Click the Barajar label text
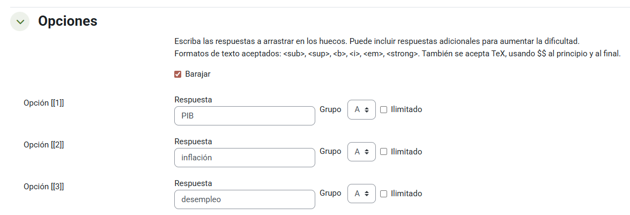Screen dimensions: 630x215 (197, 75)
